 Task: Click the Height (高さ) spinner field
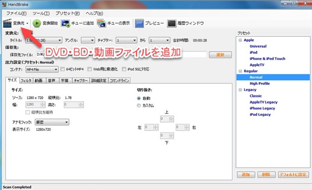point(74,105)
